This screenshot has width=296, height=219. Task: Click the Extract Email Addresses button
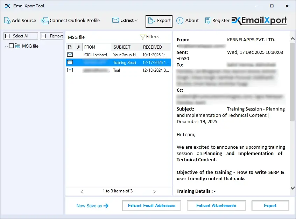coord(151,206)
